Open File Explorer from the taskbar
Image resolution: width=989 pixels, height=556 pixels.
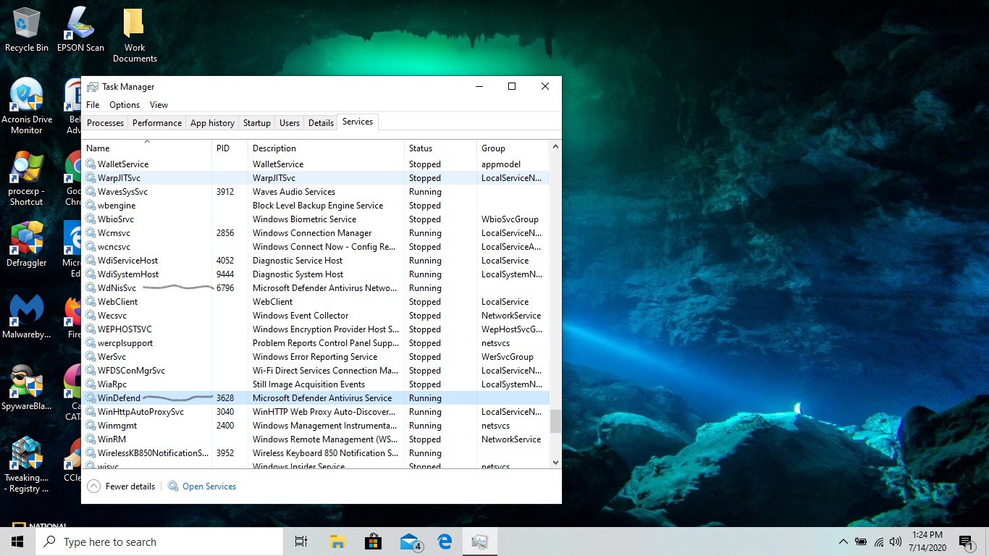tap(337, 542)
